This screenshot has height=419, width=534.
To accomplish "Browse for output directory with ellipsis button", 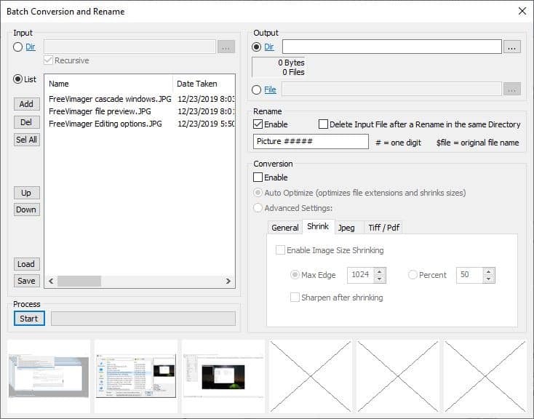I will 512,47.
